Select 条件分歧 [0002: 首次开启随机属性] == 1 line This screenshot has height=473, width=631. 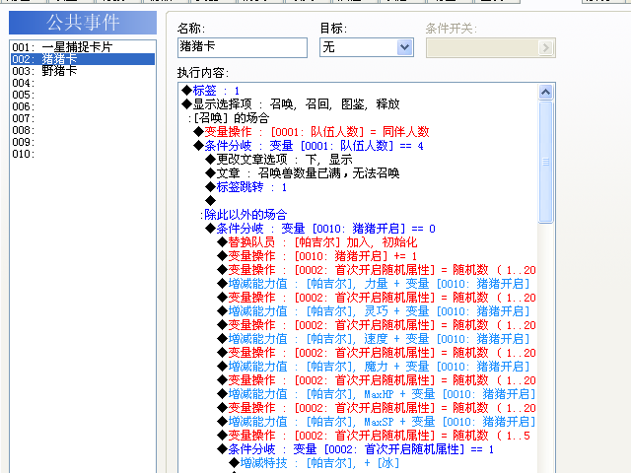[x=356, y=449]
